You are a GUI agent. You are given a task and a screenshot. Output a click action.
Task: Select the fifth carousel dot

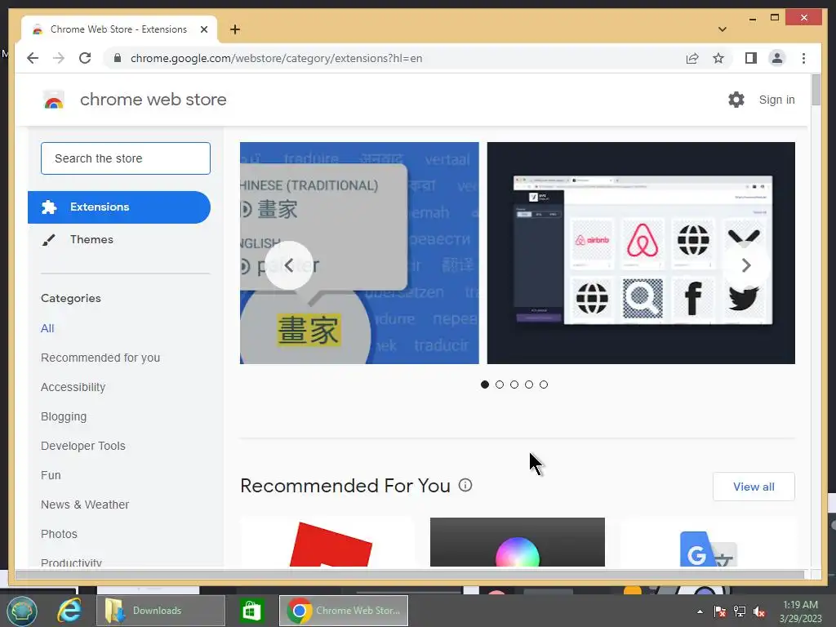tap(543, 385)
